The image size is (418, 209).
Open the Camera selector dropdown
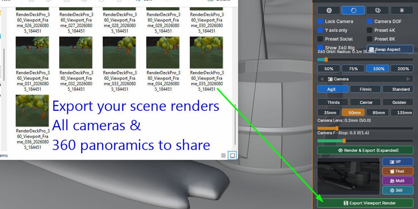365,79
